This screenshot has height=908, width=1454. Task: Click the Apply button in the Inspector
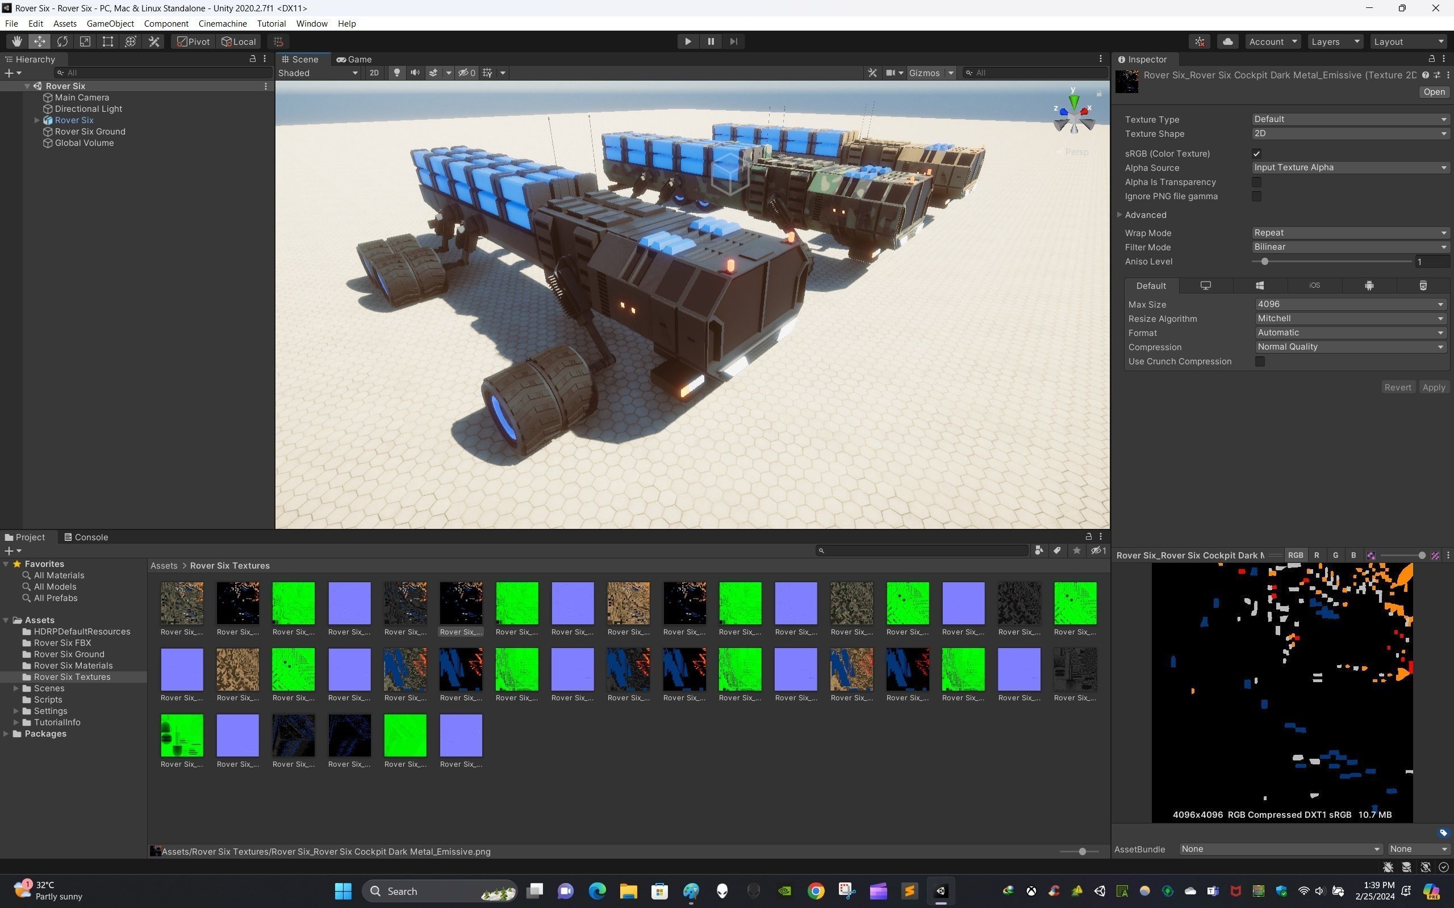(1433, 388)
